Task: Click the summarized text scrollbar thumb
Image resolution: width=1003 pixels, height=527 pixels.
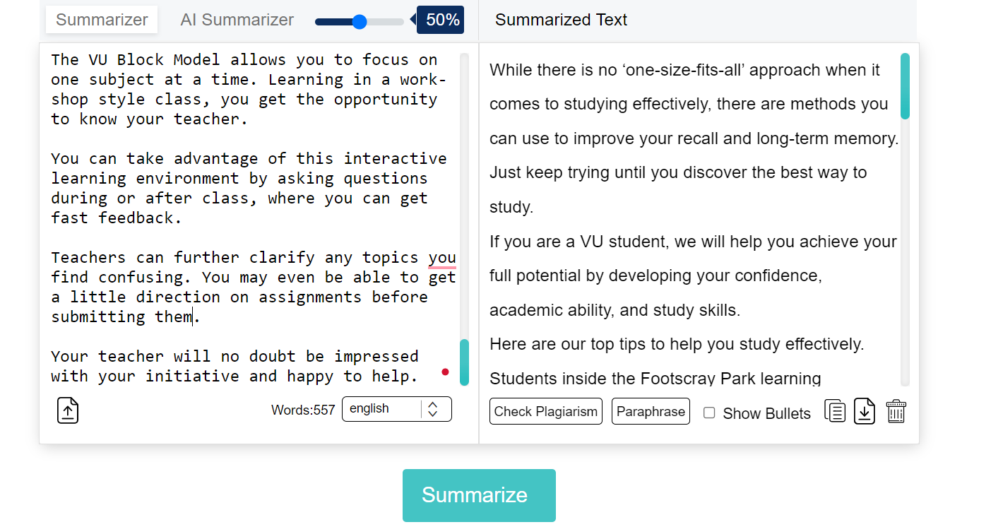Action: tap(905, 86)
